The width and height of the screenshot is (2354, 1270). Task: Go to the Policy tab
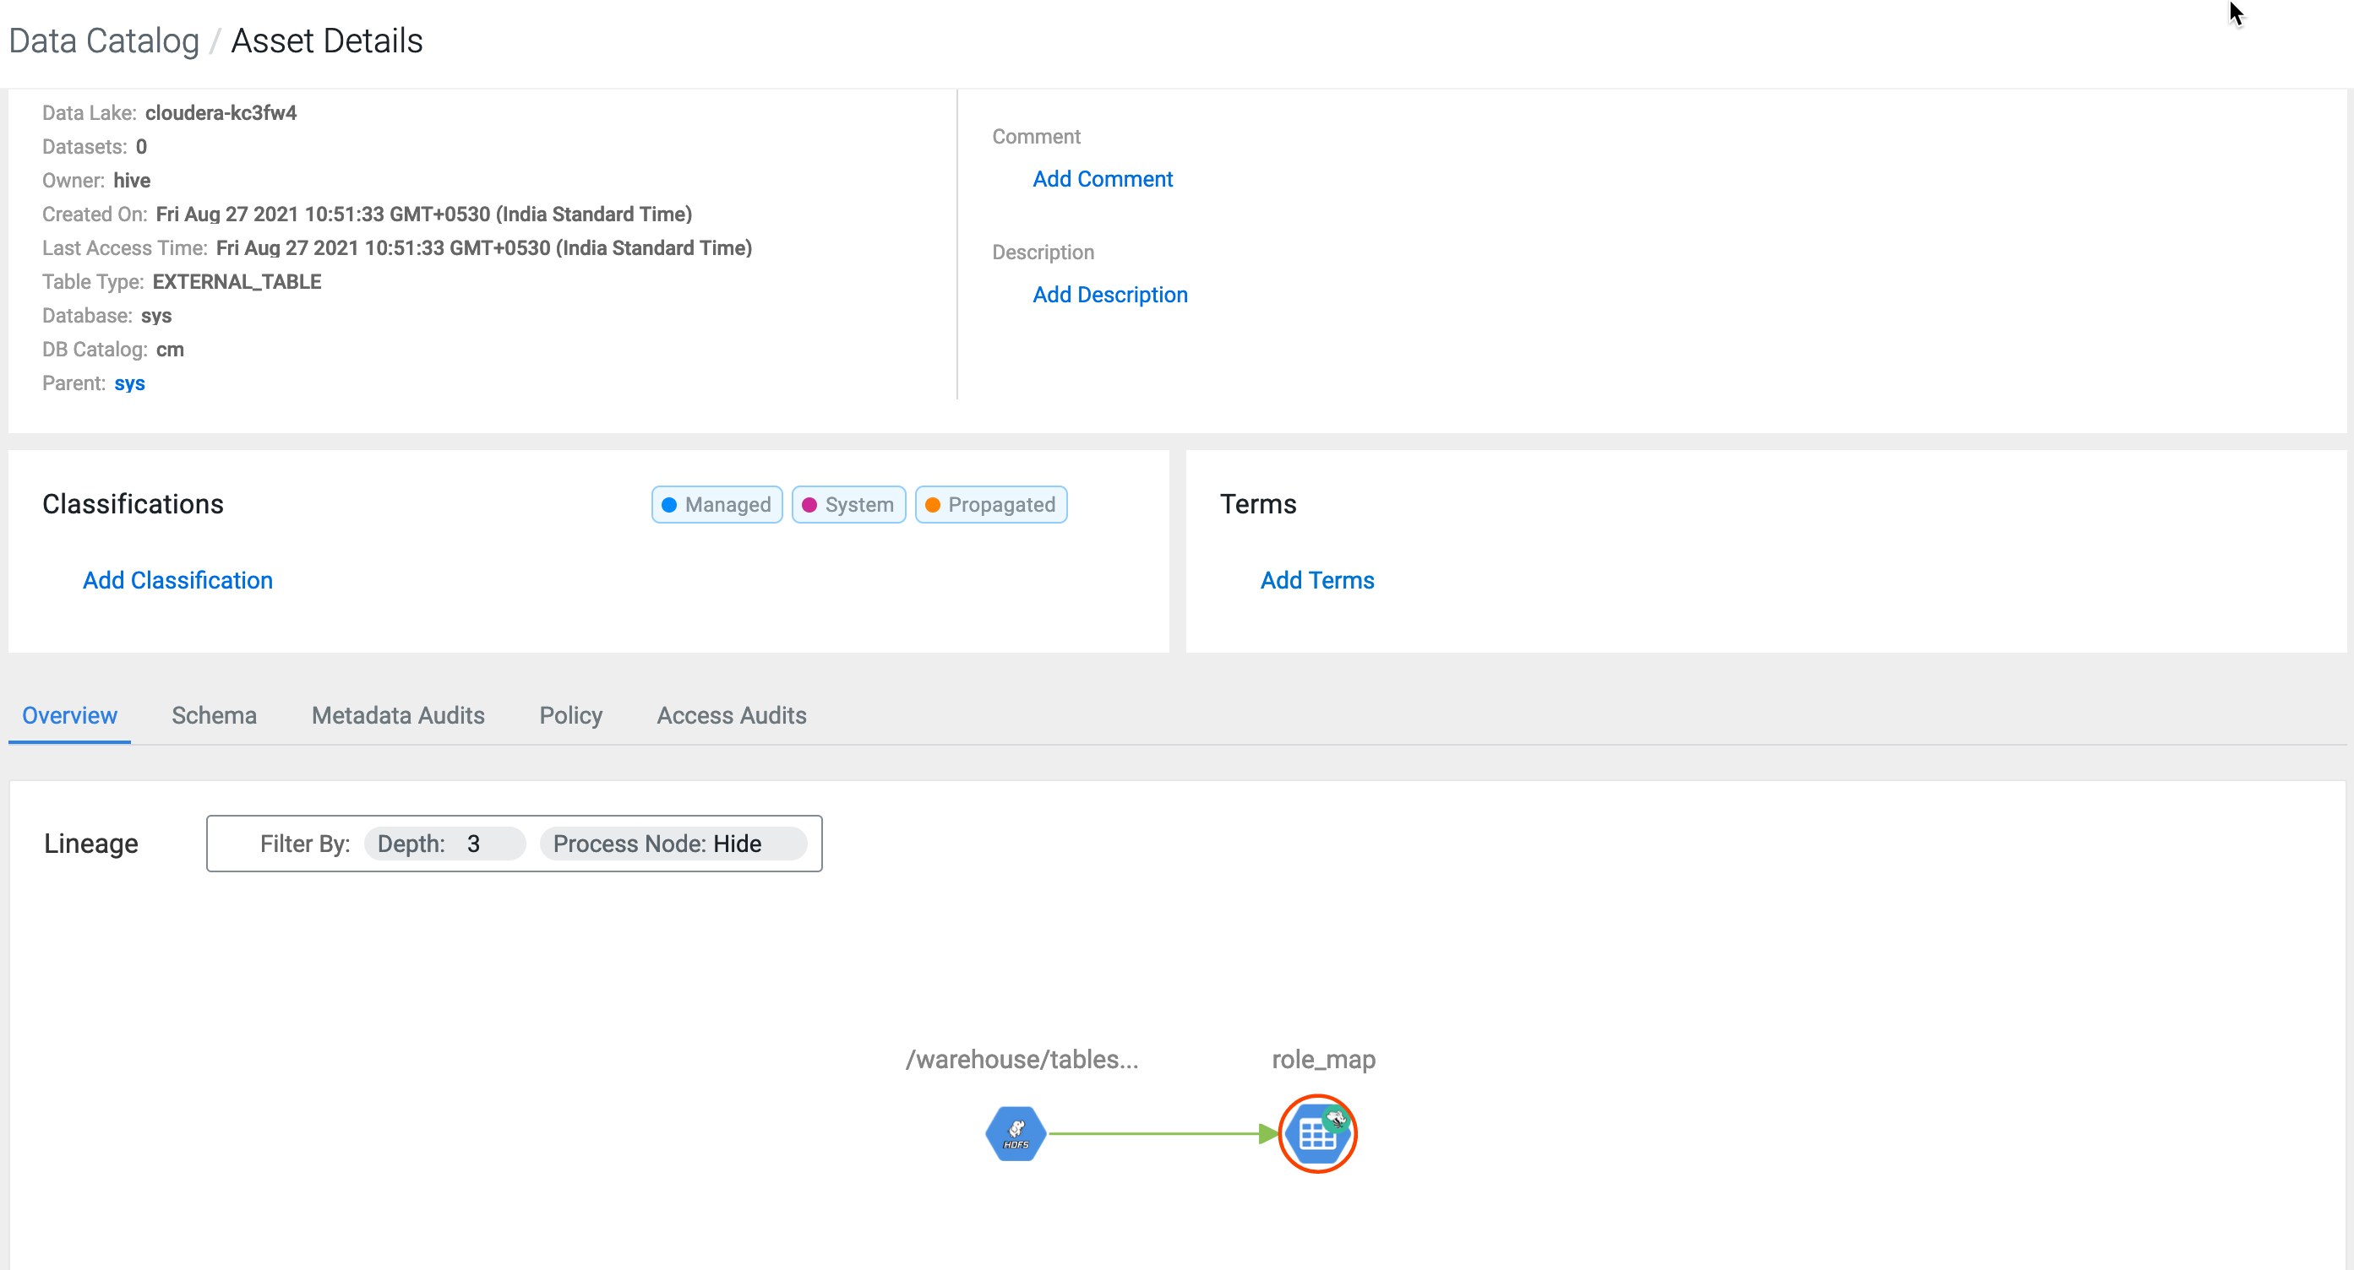570,715
